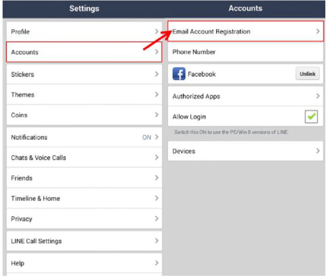Image resolution: width=330 pixels, height=280 pixels.
Task: Click the Facebook logo icon
Action: tap(179, 74)
